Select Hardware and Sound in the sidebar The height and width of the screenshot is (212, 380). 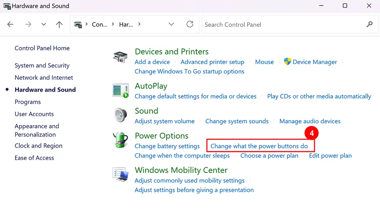(x=45, y=90)
